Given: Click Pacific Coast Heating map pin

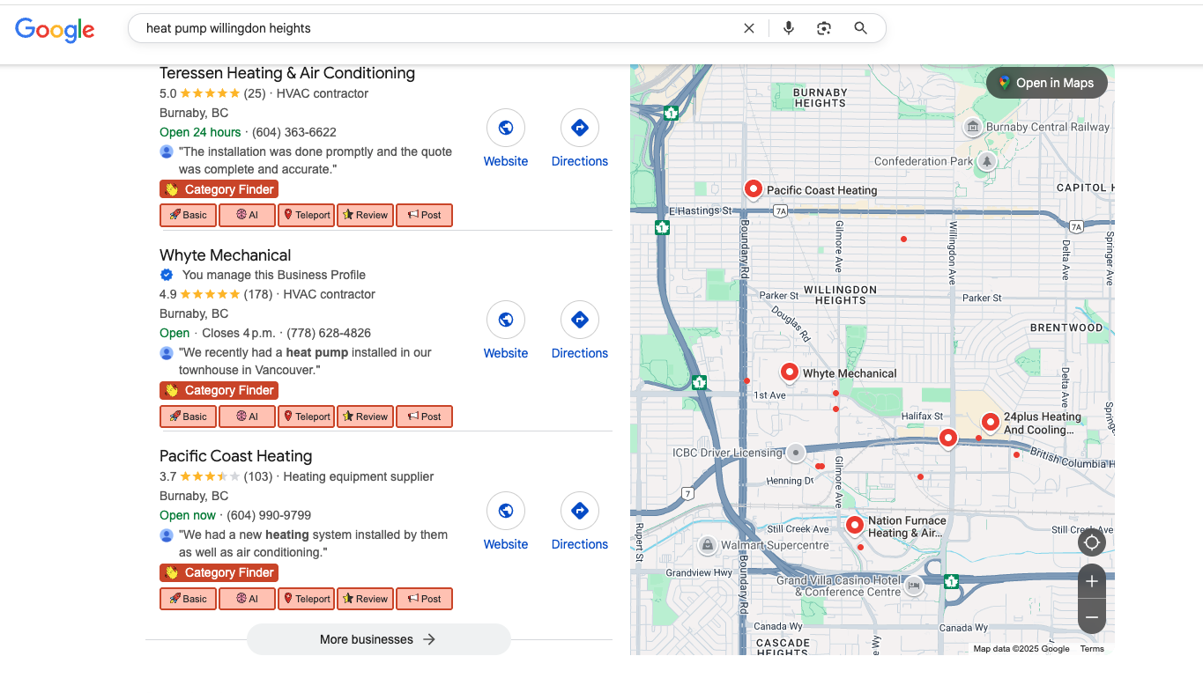Looking at the screenshot, I should 754,188.
